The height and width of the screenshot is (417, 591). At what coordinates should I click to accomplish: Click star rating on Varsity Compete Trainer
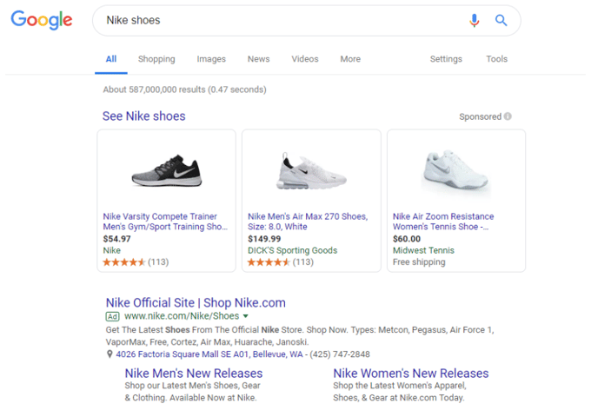(124, 262)
